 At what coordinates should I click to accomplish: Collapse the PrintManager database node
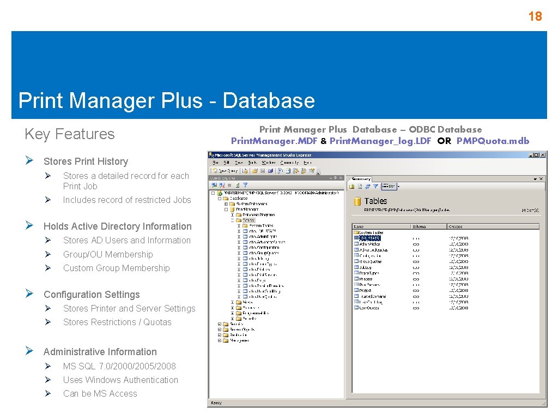pos(226,209)
